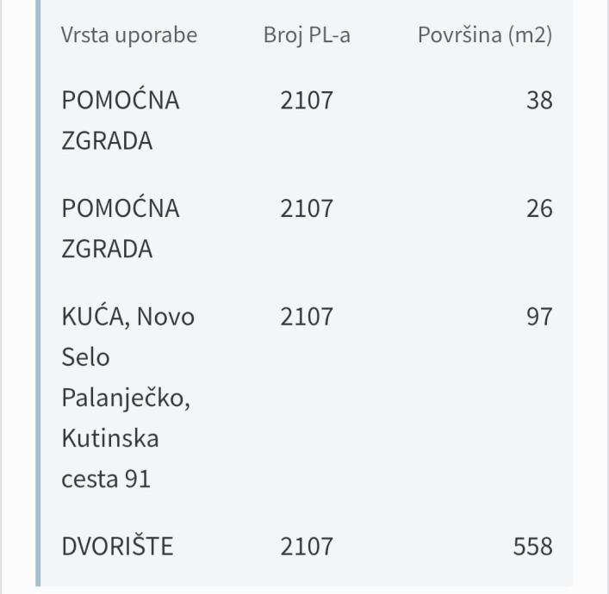Click the "Površina (m2)" column header
Image resolution: width=609 pixels, height=594 pixels.
[x=485, y=35]
